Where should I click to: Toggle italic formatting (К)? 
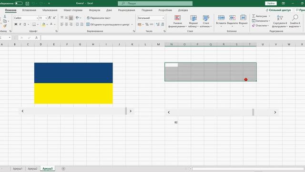(x=20, y=24)
